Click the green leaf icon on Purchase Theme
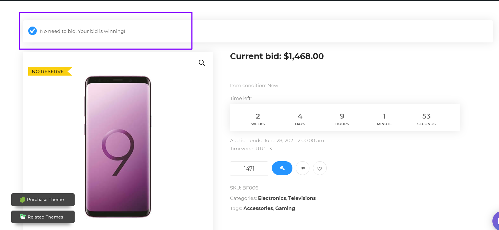The image size is (499, 230). click(x=22, y=200)
